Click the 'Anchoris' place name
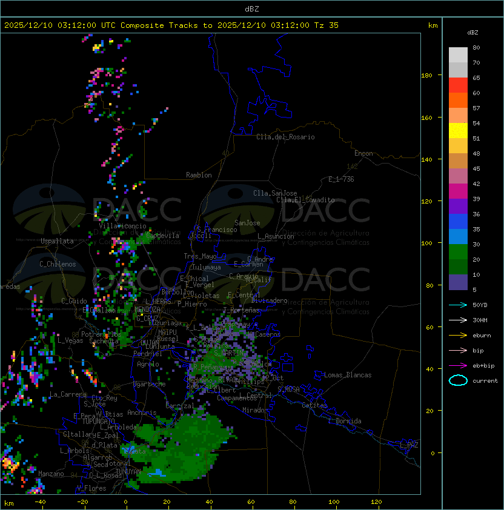 point(142,412)
